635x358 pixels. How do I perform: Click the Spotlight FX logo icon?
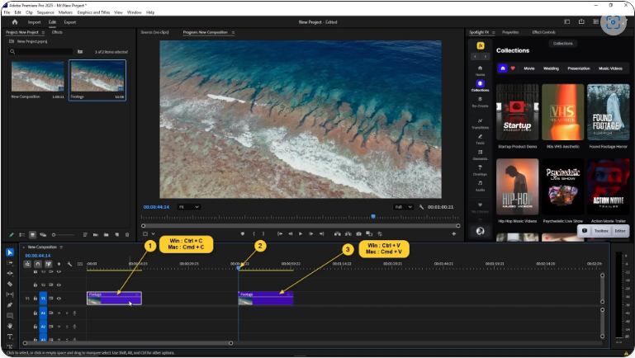(481, 45)
